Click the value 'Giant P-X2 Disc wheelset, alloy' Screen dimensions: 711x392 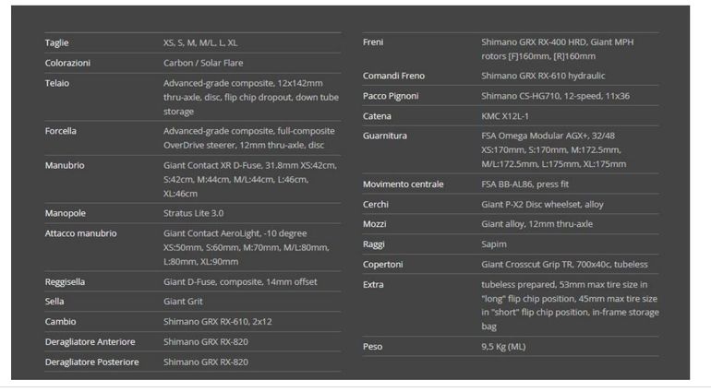(x=542, y=205)
